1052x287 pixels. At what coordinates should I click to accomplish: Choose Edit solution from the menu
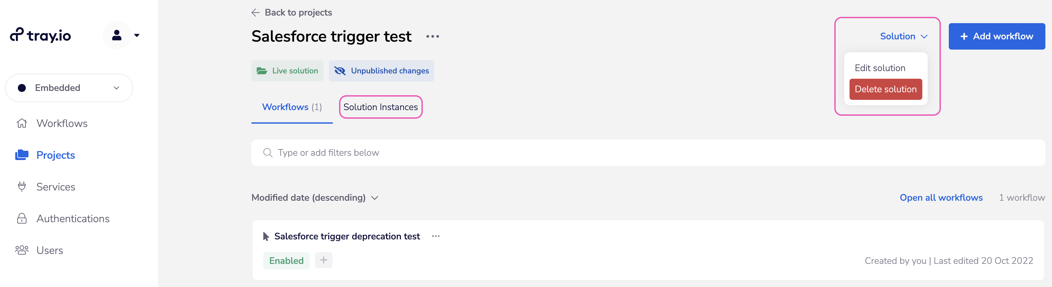coord(880,68)
